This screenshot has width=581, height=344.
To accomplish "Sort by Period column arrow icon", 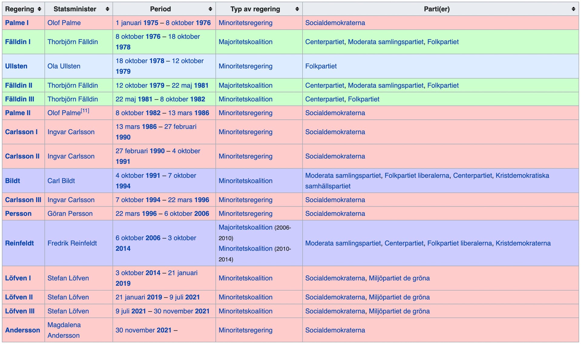I will 210,9.
